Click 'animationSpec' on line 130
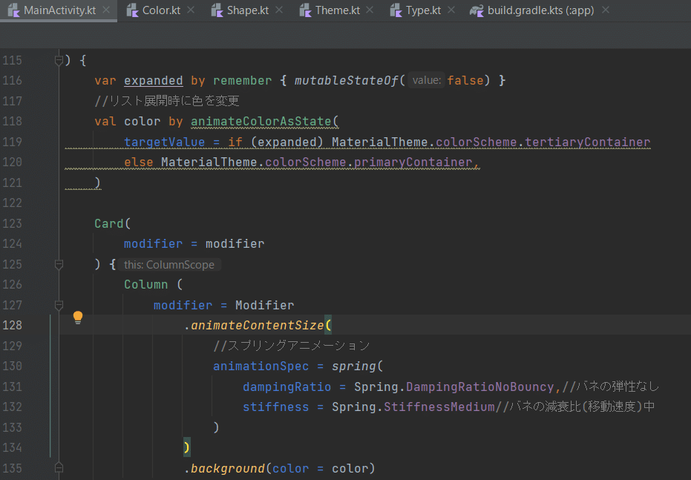This screenshot has height=480, width=691. click(x=261, y=366)
